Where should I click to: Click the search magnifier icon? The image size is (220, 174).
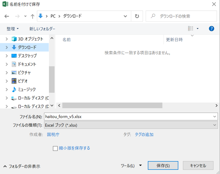tap(153, 16)
